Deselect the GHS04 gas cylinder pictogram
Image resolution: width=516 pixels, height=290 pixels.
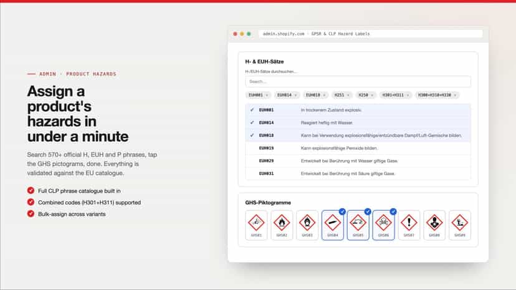[x=332, y=225]
